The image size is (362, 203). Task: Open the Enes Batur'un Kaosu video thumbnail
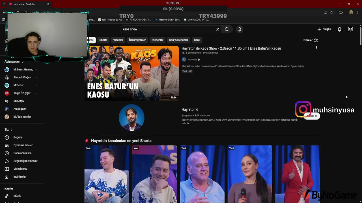pyautogui.click(x=132, y=73)
